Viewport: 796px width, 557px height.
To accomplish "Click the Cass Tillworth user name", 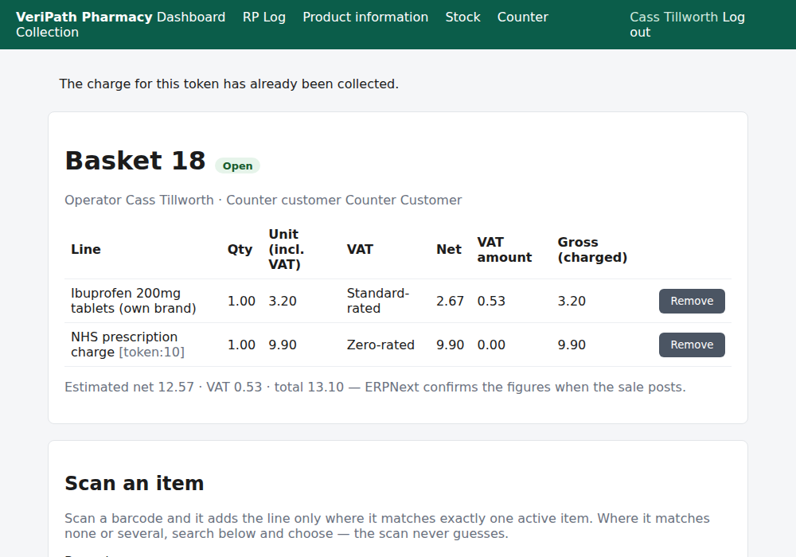I will (x=673, y=17).
